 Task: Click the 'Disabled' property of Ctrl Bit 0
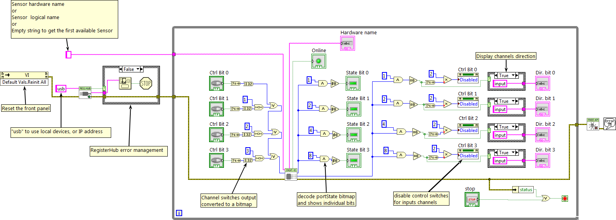[468, 80]
